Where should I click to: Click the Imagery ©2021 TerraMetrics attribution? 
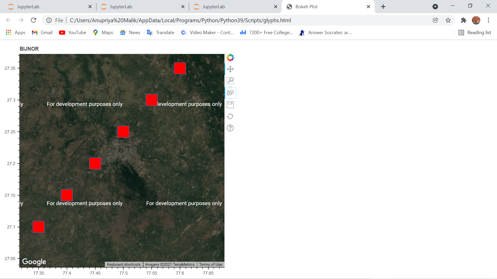click(170, 265)
